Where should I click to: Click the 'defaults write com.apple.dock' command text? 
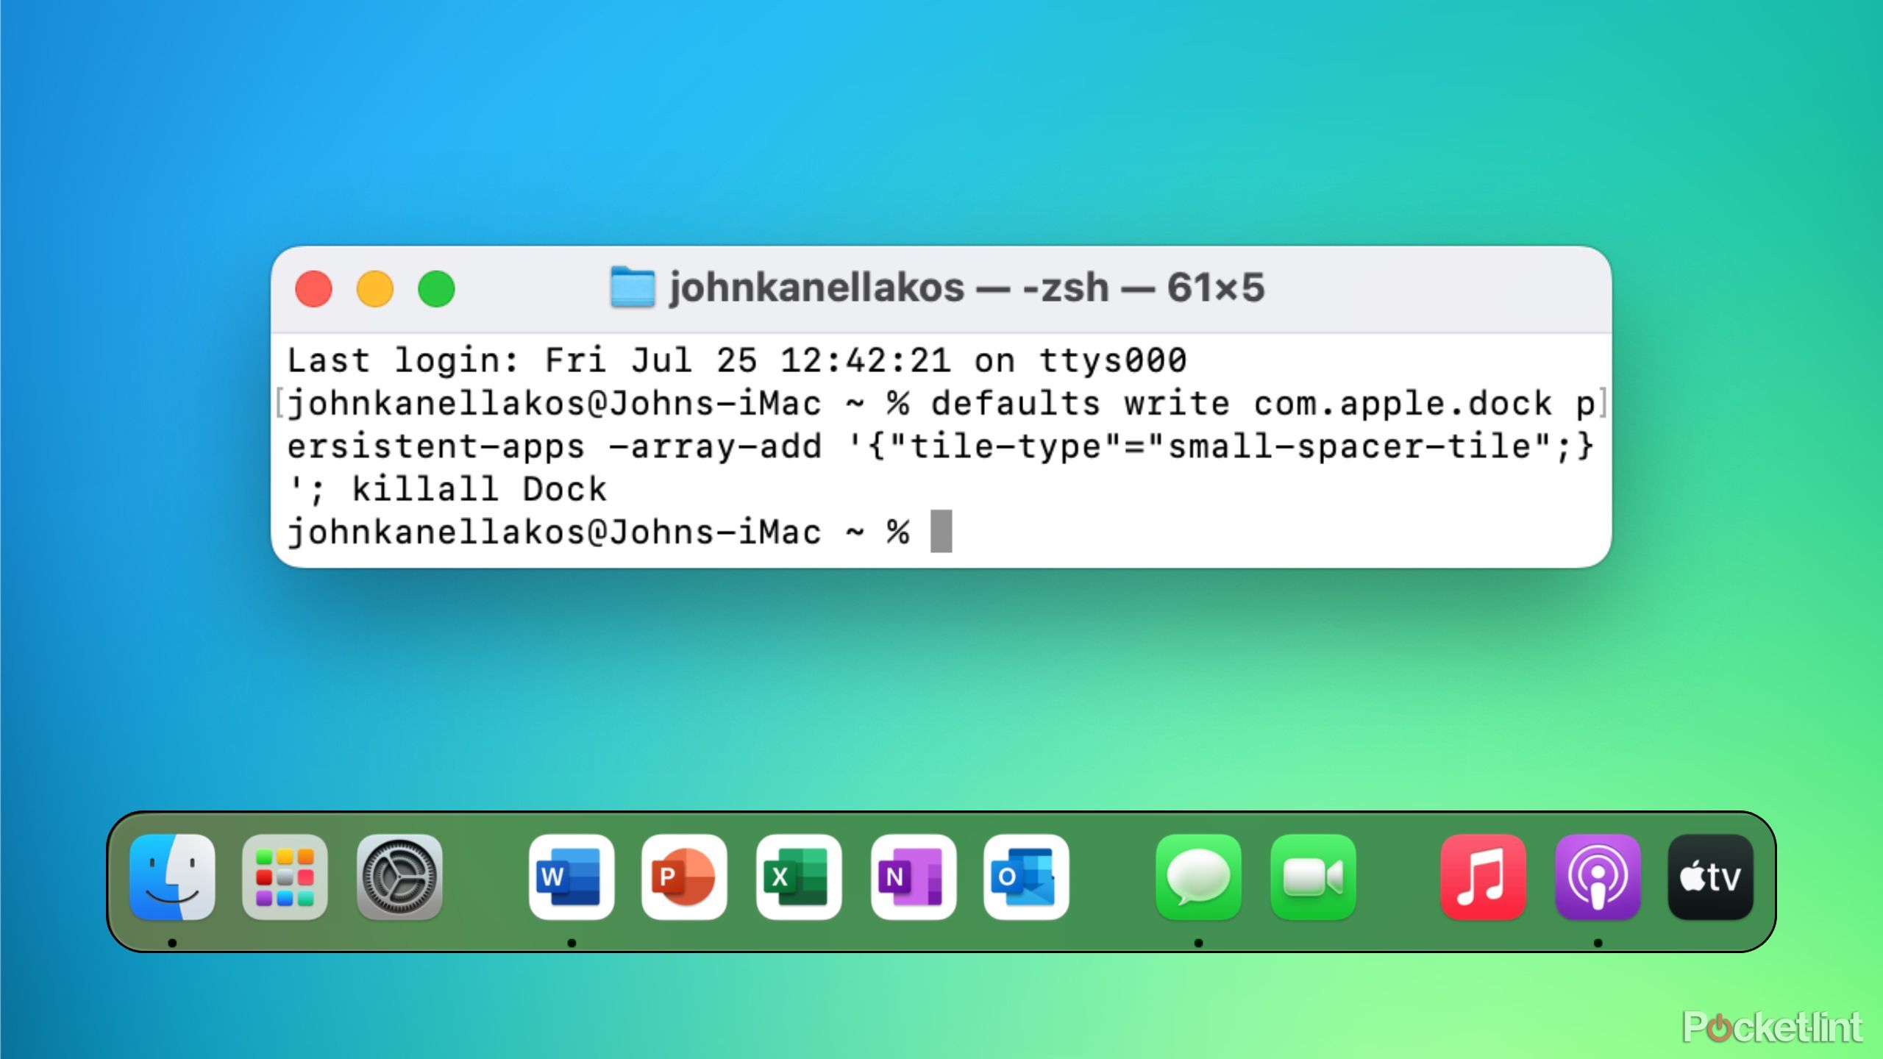tap(1242, 404)
